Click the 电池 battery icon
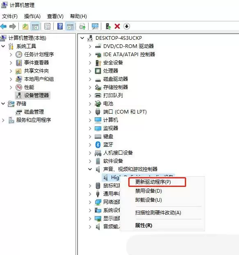 click(x=98, y=104)
